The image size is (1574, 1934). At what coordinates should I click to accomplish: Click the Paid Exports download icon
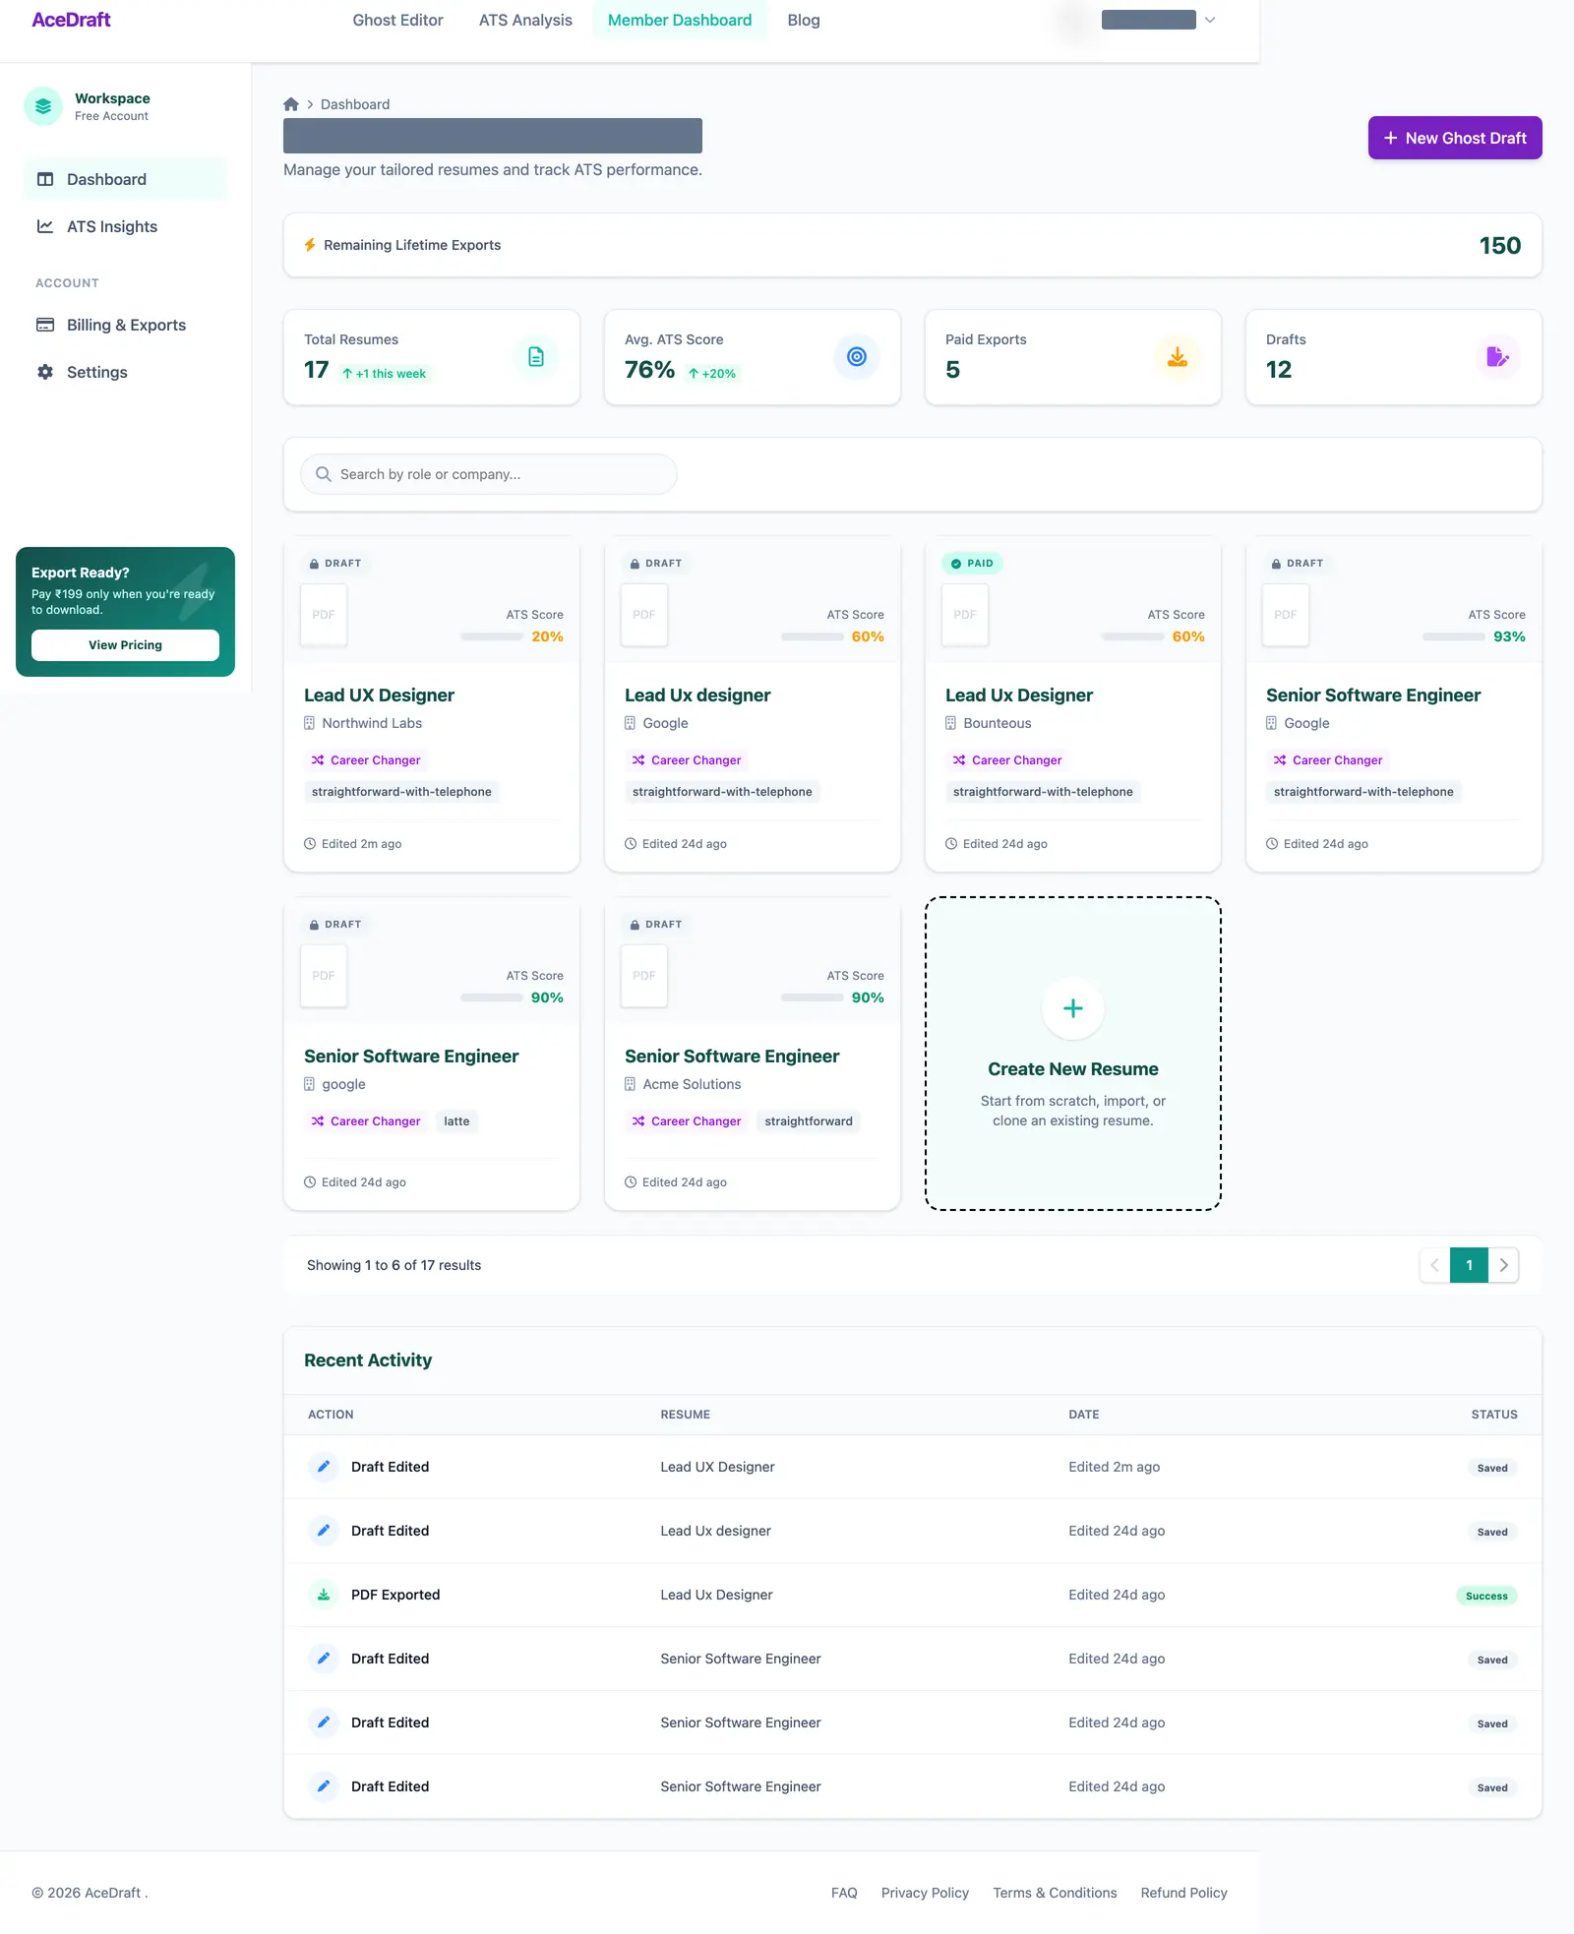[1178, 356]
